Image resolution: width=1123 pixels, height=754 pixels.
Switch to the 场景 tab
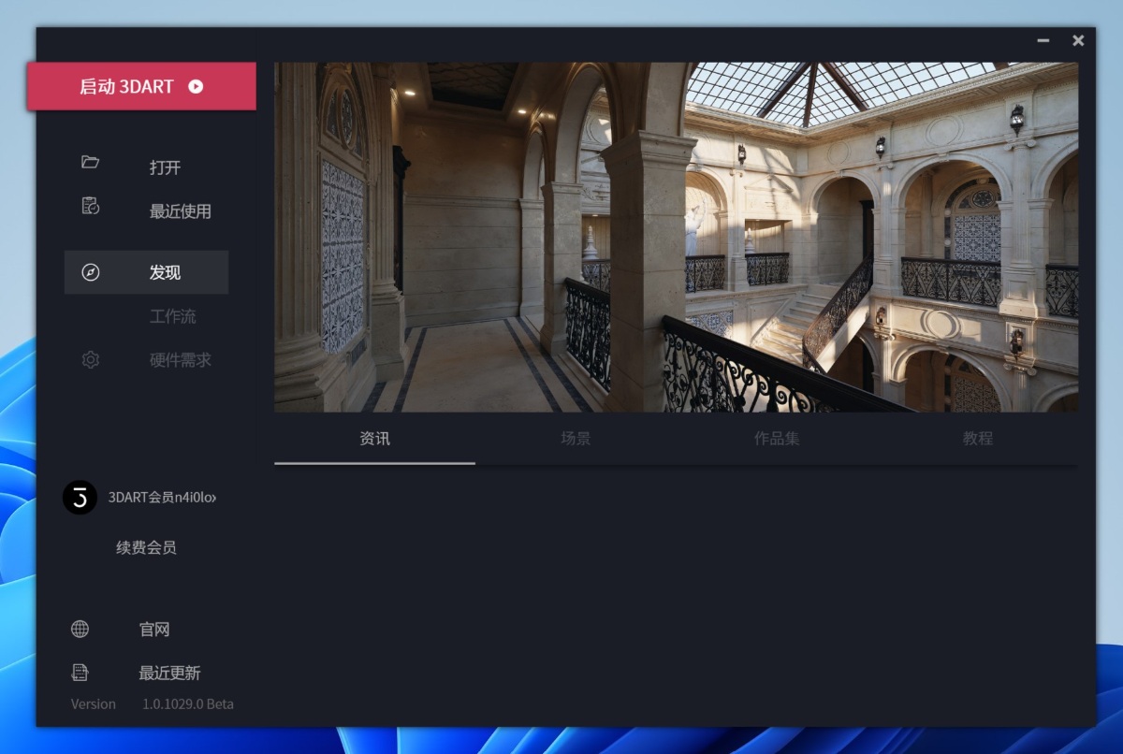(x=576, y=439)
